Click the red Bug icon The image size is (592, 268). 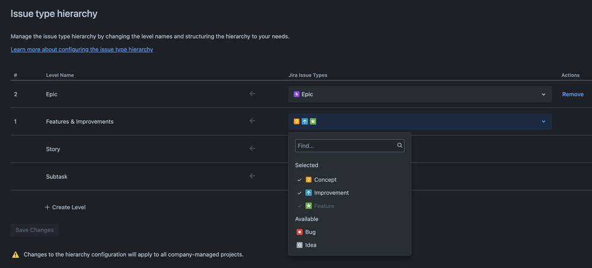(299, 232)
